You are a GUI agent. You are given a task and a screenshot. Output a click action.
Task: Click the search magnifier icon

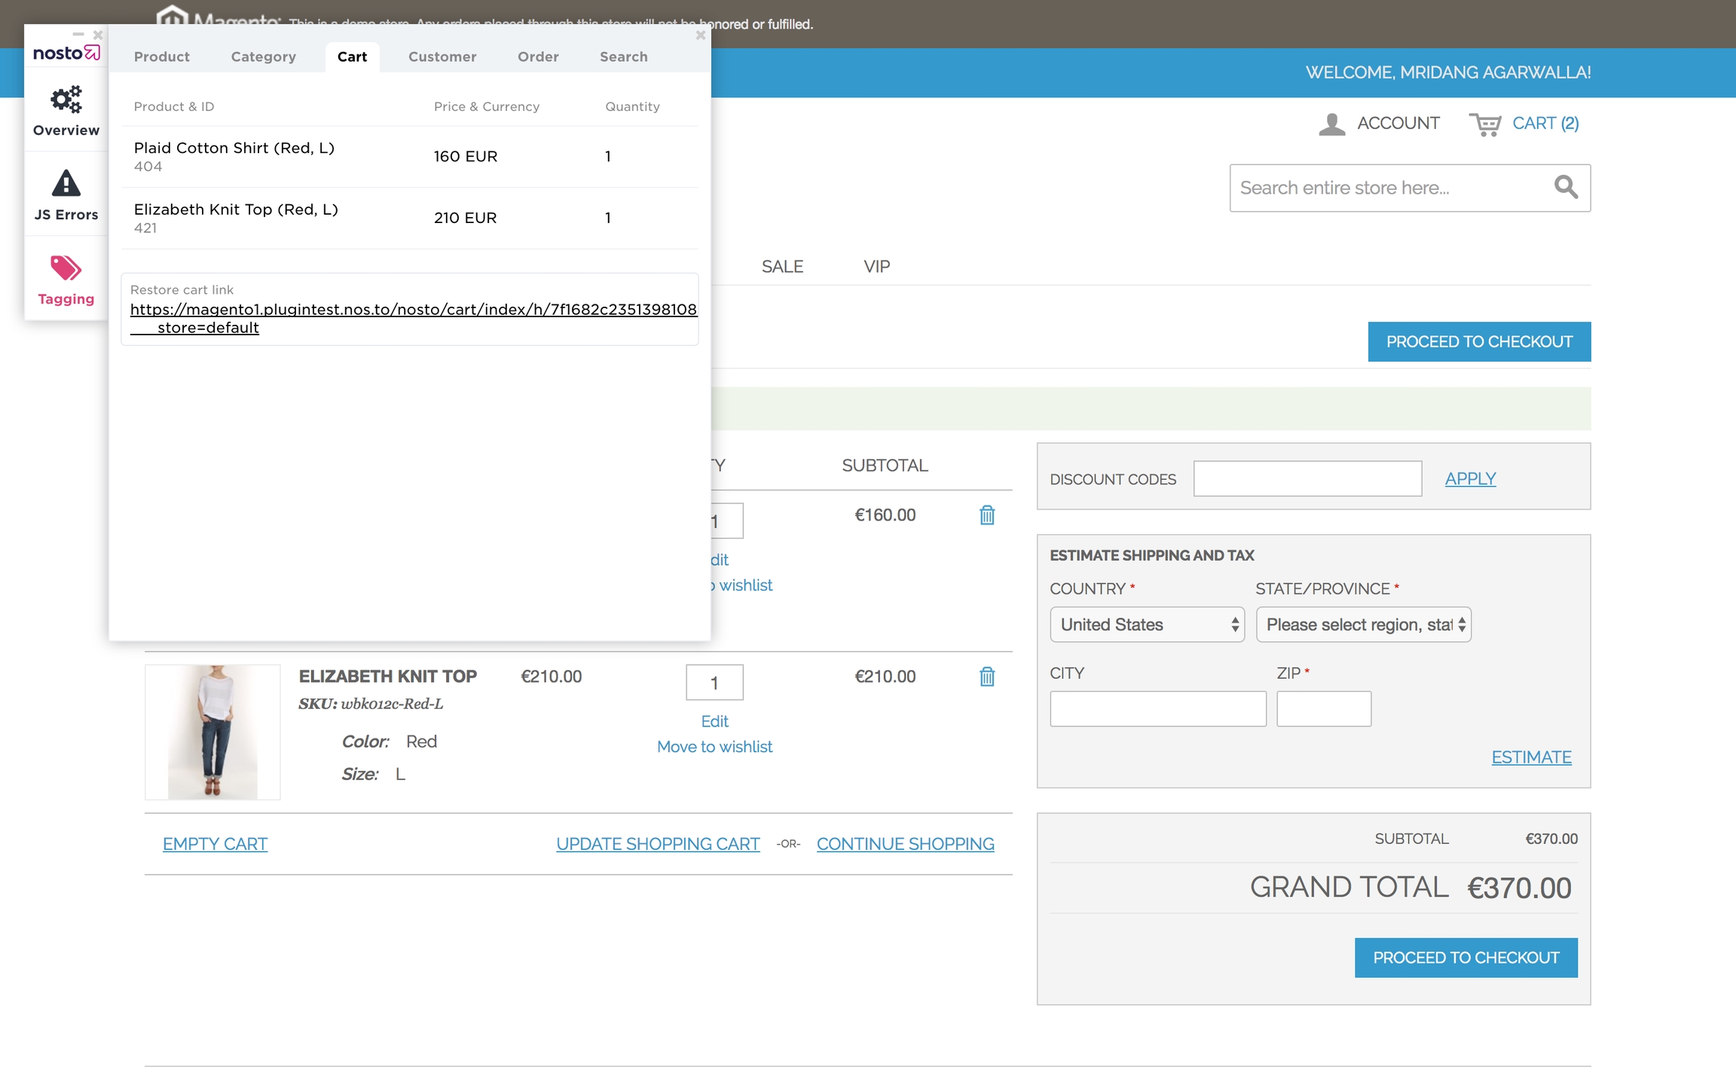click(x=1566, y=187)
